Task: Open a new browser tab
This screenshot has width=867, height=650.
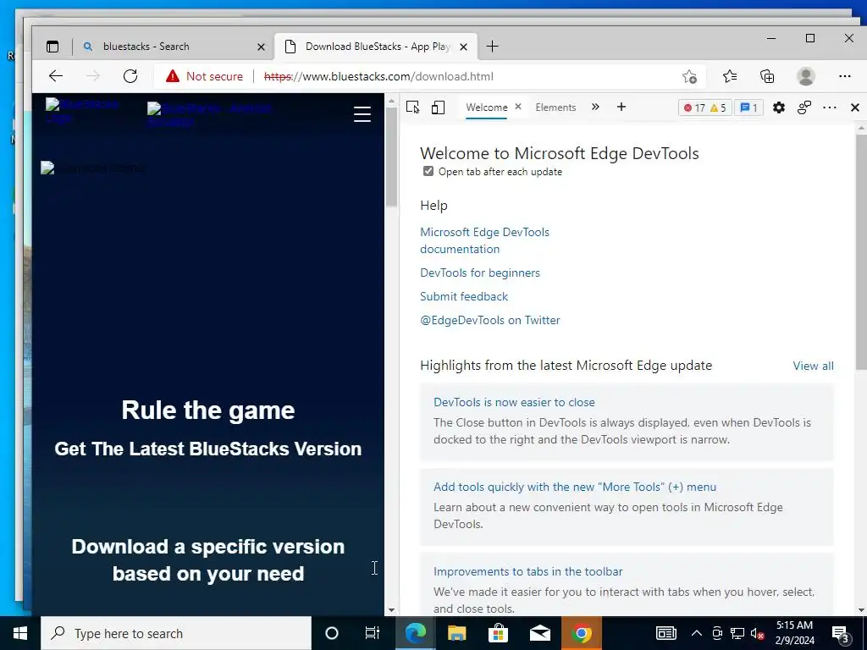Action: [492, 47]
